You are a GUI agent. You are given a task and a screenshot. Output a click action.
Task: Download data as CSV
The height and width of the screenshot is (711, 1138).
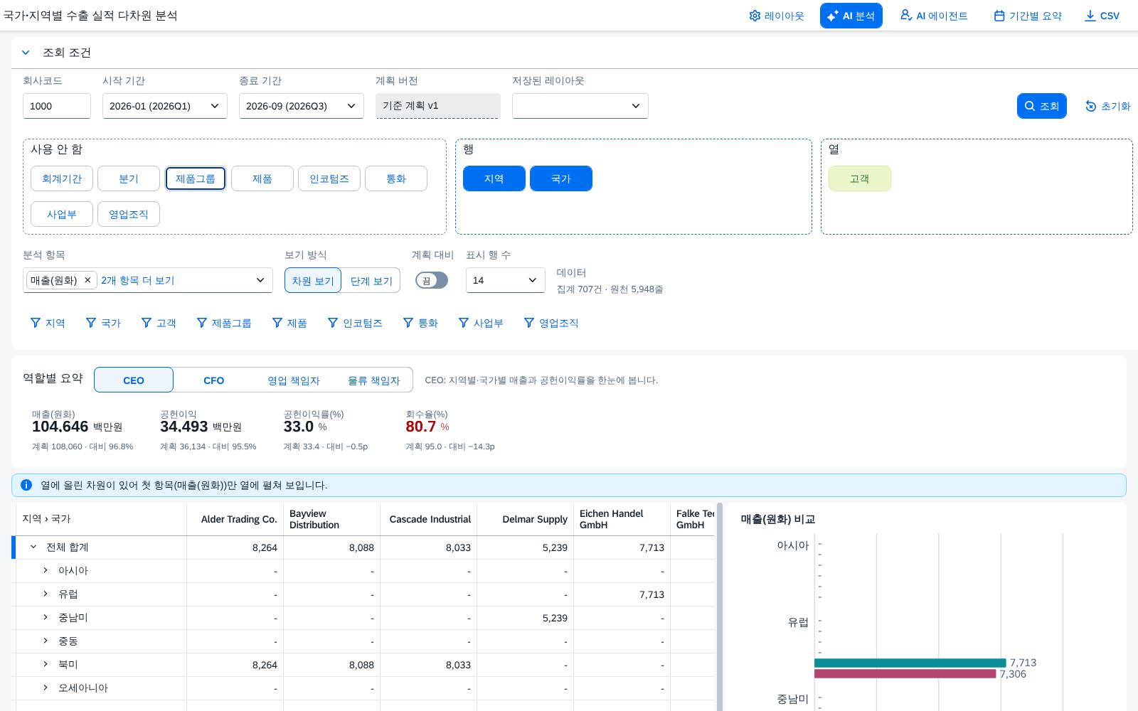[x=1102, y=16]
